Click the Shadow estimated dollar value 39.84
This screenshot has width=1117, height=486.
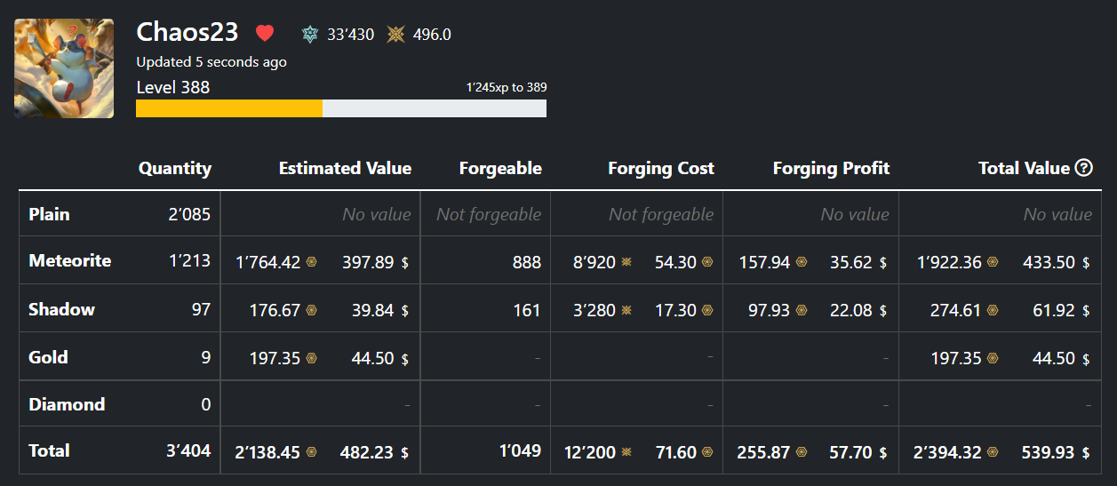pyautogui.click(x=374, y=310)
